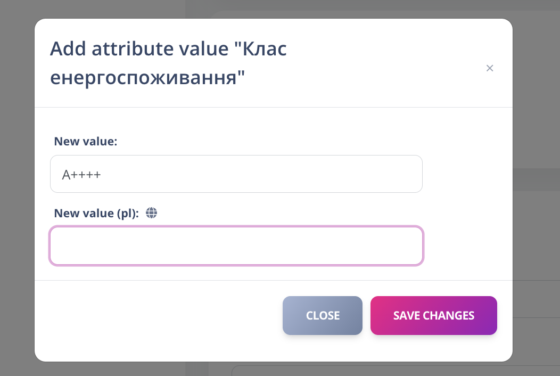Select the A++++ value text
Viewport: 560px width, 376px height.
pyautogui.click(x=81, y=174)
